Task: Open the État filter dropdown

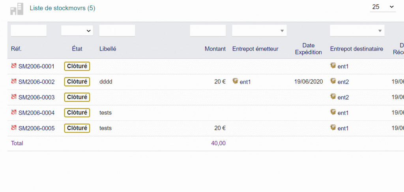Action: [x=77, y=30]
